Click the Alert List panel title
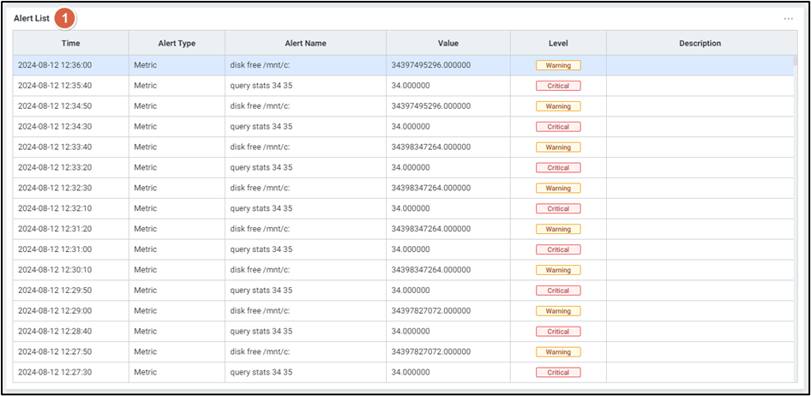This screenshot has width=811, height=396. (x=32, y=18)
